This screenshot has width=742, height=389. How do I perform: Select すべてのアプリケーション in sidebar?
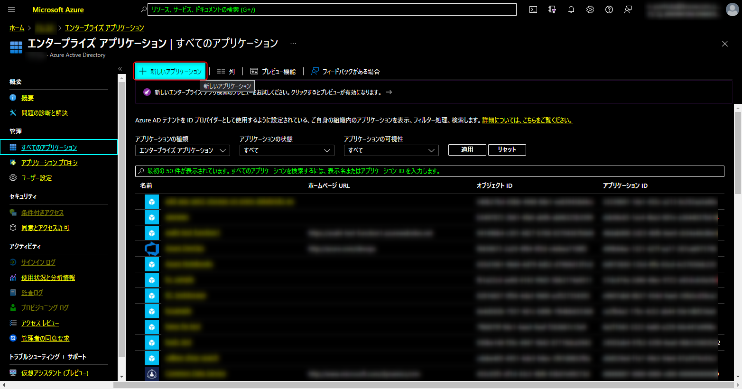(x=59, y=148)
